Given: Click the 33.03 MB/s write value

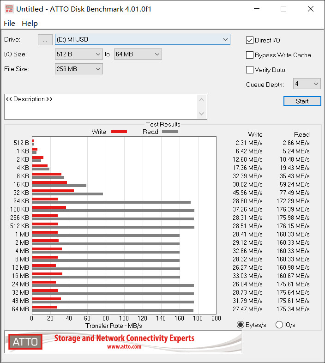Looking at the screenshot, I should [x=247, y=276].
